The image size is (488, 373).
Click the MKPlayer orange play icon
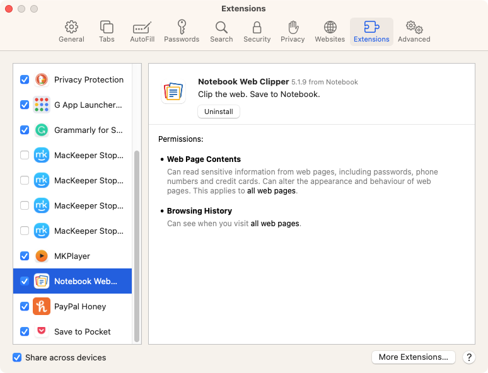click(42, 256)
